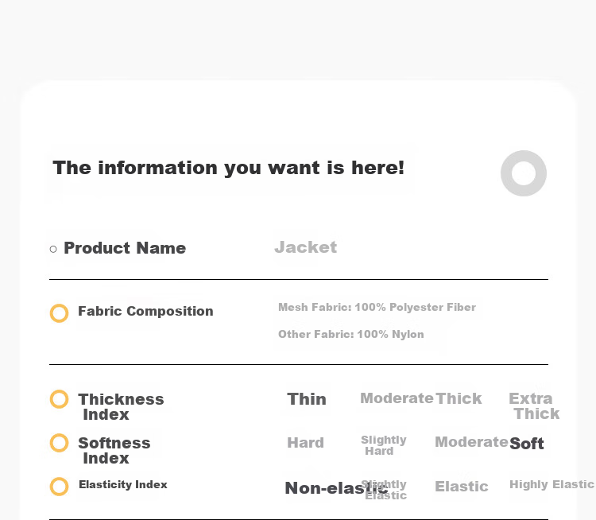
Task: Click the orange circle beside Fabric Composition
Action: coord(60,313)
